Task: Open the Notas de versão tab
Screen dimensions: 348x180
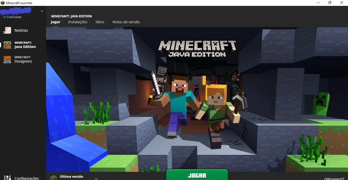Action: coord(126,22)
